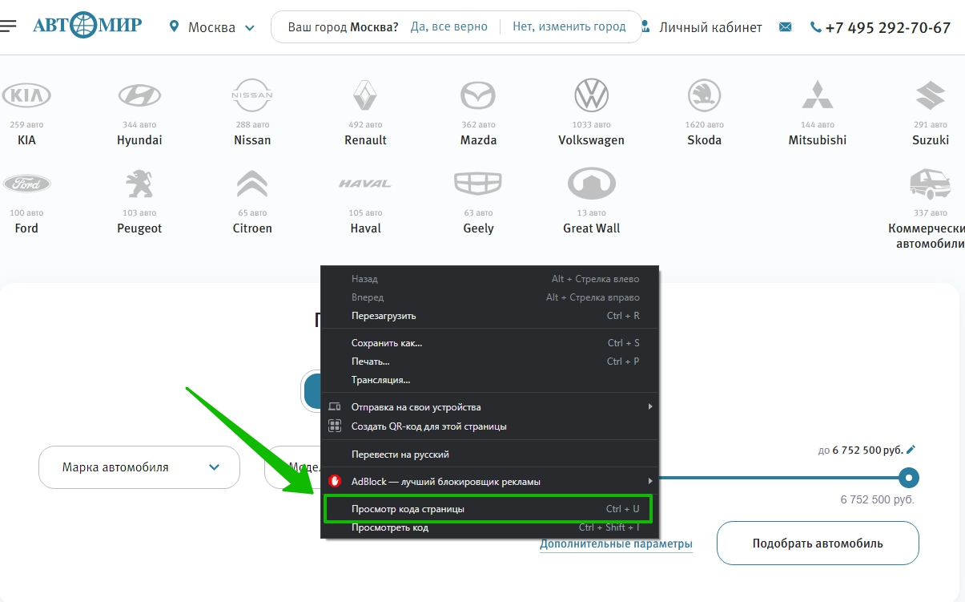
Task: Click the location pin icon next to Москва
Action: pos(175,27)
